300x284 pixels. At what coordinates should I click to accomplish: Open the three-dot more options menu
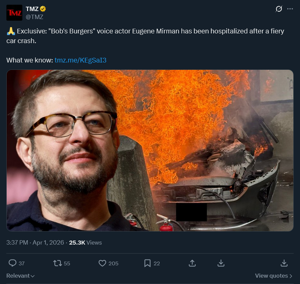coord(290,9)
